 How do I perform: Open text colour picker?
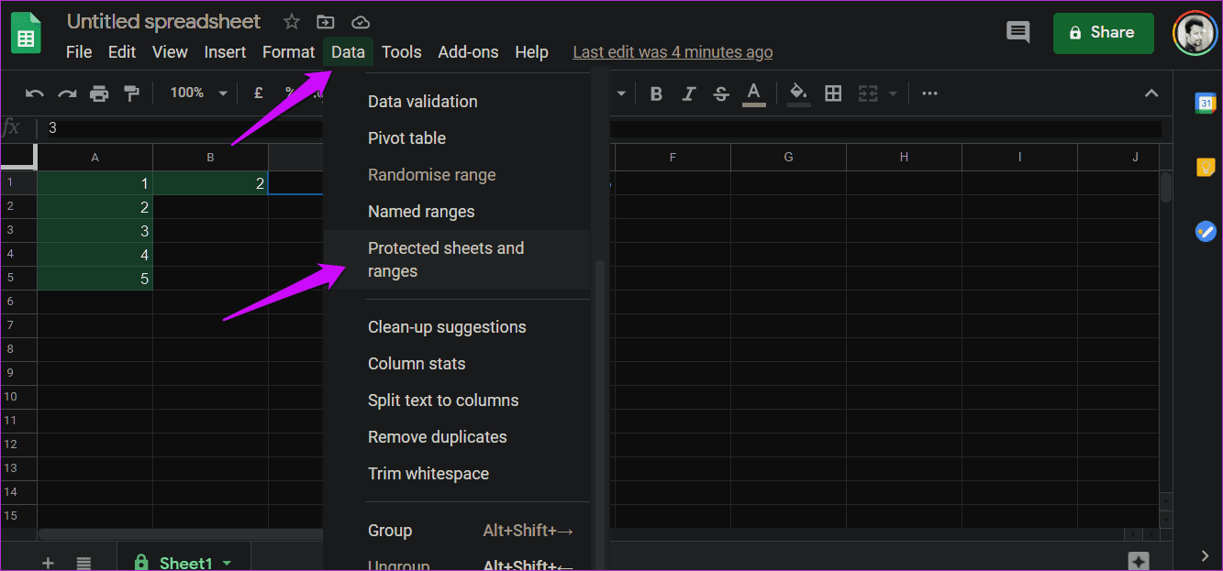(x=754, y=93)
